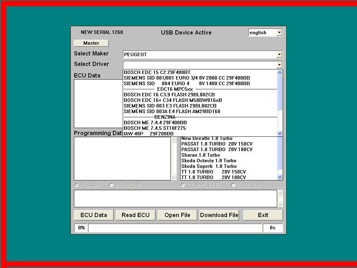Click the Select Driver dropdown arrow
This screenshot has height=268, width=357.
pos(279,65)
